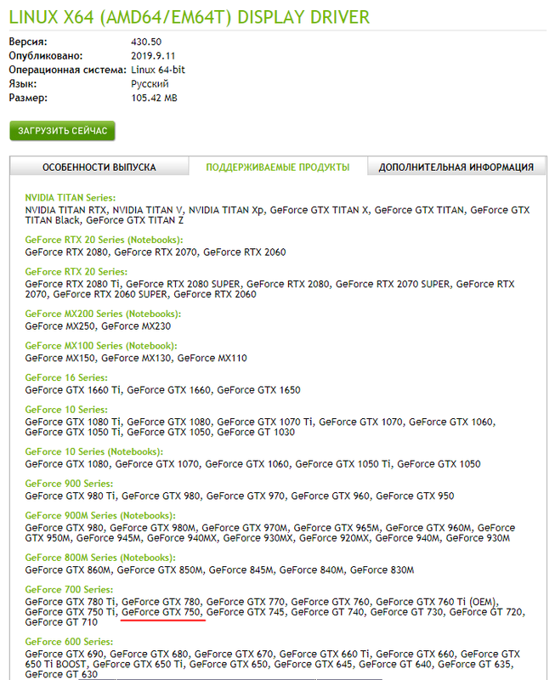Click GeForce GTX 1660 Ti in list

point(73,390)
